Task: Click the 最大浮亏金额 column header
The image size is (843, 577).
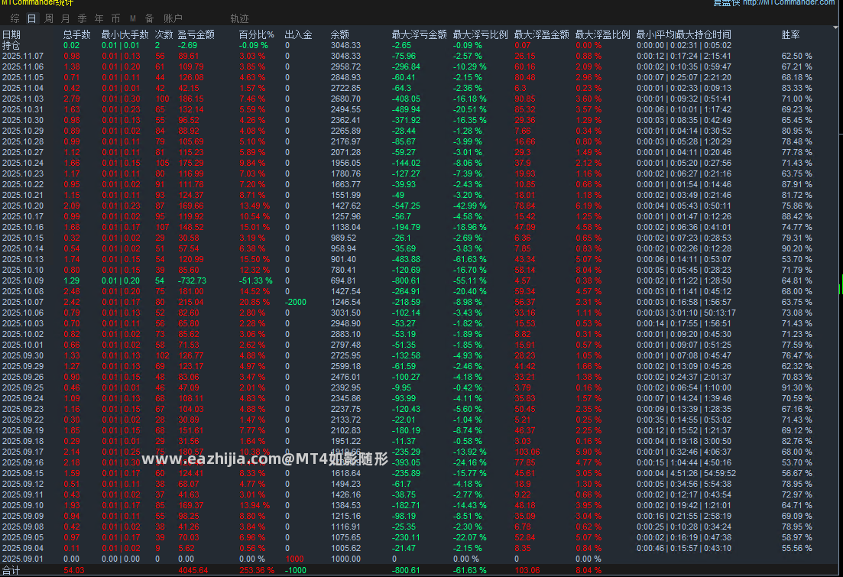Action: (x=420, y=35)
